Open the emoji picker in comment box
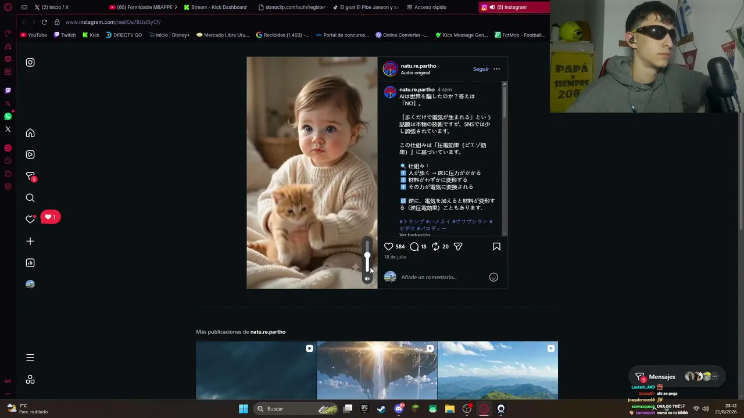This screenshot has width=744, height=418. coord(493,278)
